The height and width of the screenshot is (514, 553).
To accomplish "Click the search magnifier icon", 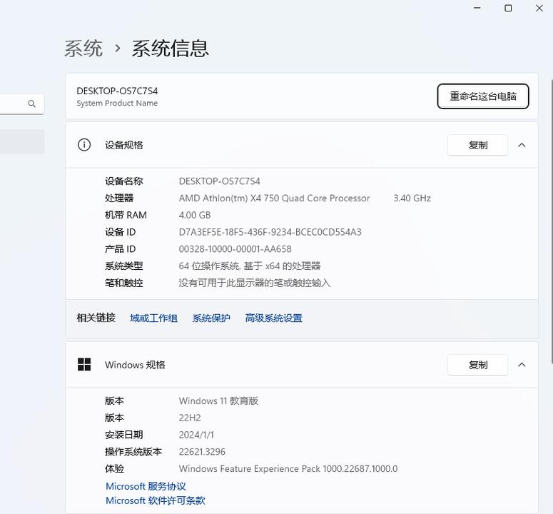I will coord(31,104).
